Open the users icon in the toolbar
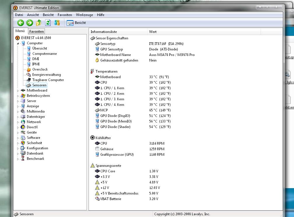Viewport: 294px width, 217px height. point(57,23)
